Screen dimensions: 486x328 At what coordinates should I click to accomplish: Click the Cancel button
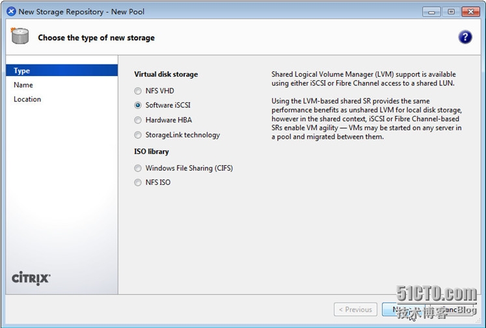tap(451, 309)
